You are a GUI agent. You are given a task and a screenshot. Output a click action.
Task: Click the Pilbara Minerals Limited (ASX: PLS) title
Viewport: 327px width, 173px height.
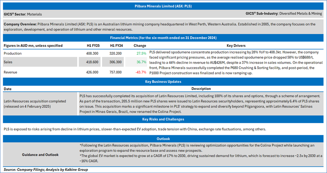coord(163,6)
